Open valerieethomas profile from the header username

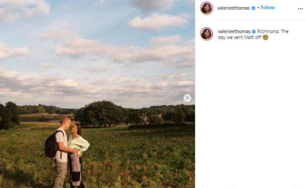tap(234, 8)
